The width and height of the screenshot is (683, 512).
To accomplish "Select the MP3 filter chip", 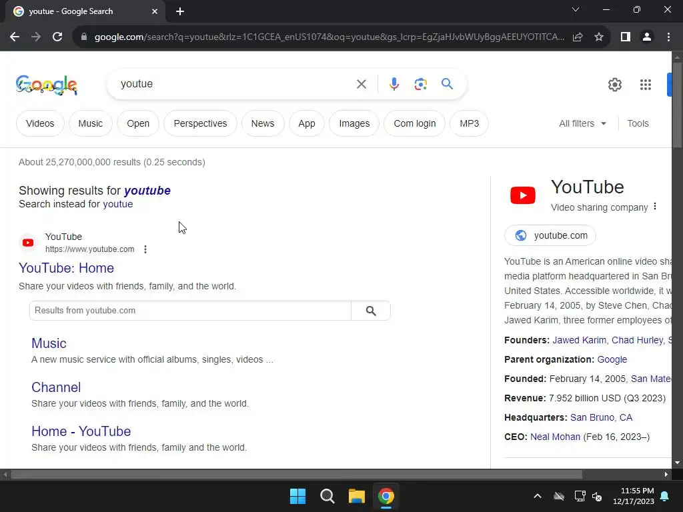I will tap(469, 123).
